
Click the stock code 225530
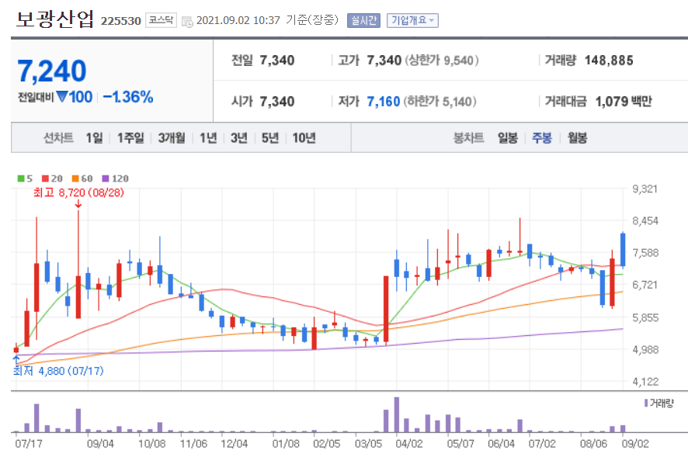120,21
